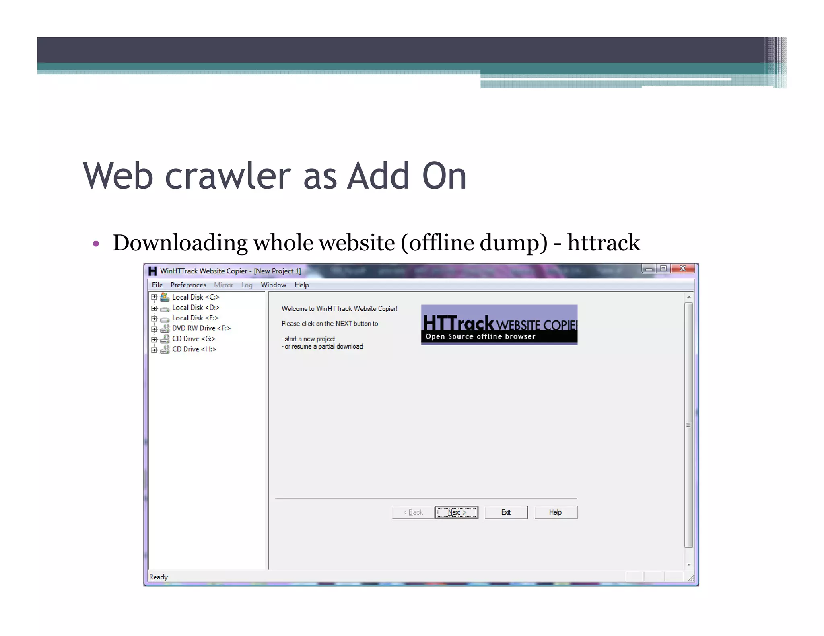Image resolution: width=824 pixels, height=636 pixels.
Task: Click the Next > button
Action: tap(457, 512)
